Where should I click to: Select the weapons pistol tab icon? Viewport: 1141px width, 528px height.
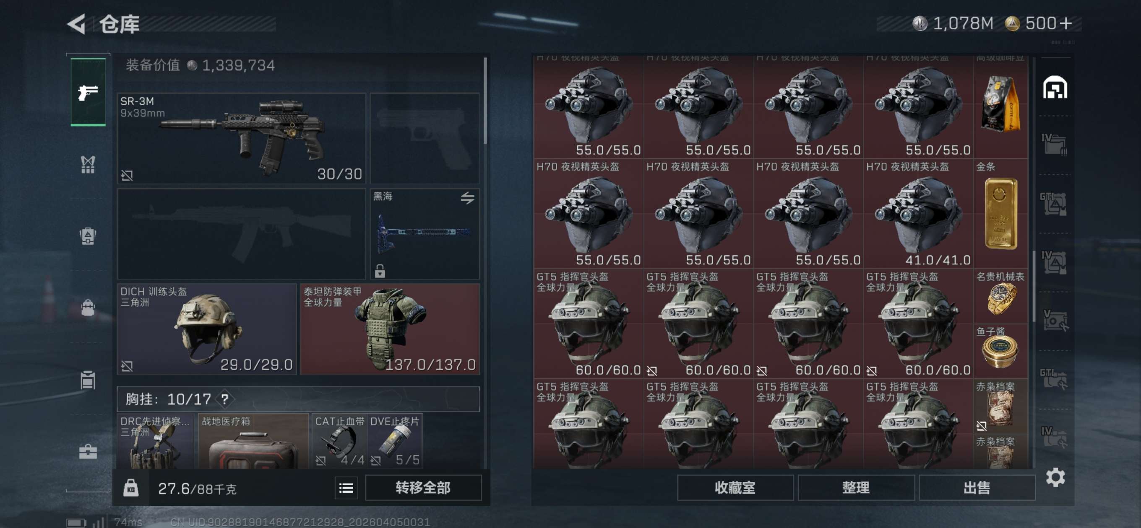pyautogui.click(x=88, y=93)
